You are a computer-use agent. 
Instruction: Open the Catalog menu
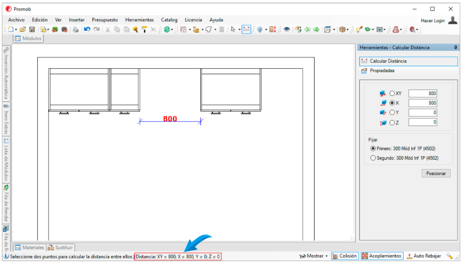tap(169, 20)
